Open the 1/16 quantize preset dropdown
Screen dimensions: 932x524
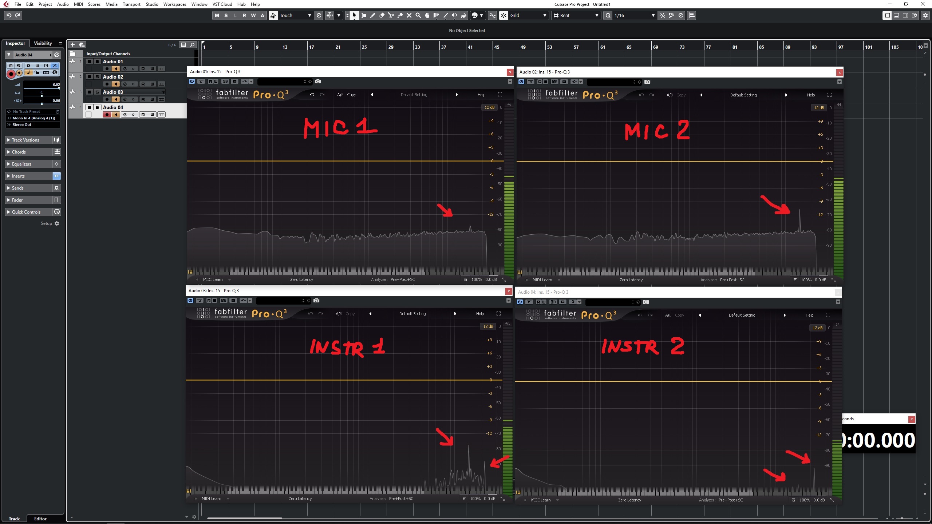coord(635,15)
